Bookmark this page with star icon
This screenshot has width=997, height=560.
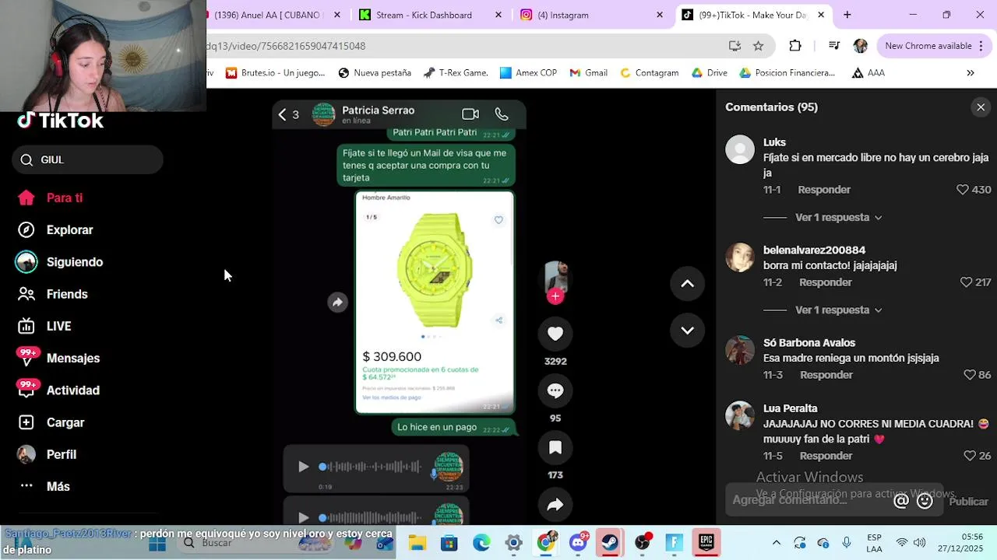pyautogui.click(x=758, y=46)
